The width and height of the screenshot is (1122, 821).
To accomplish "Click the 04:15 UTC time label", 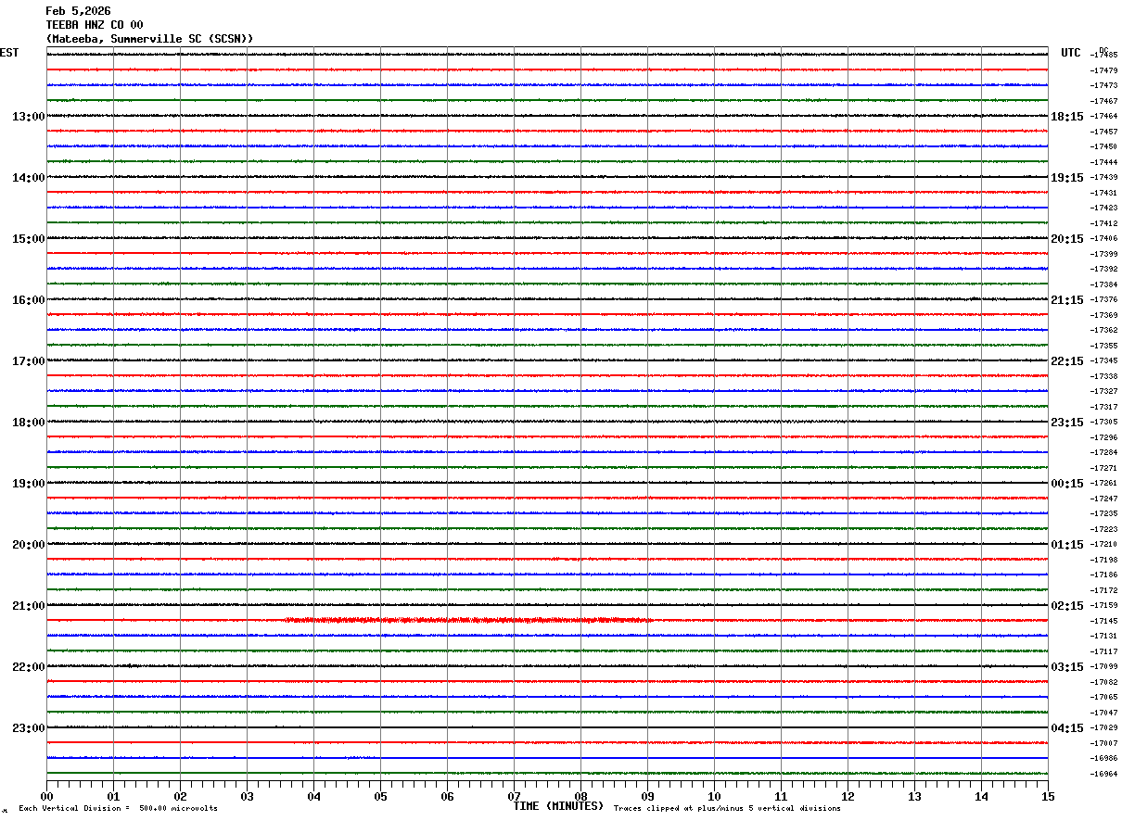I will (1067, 728).
